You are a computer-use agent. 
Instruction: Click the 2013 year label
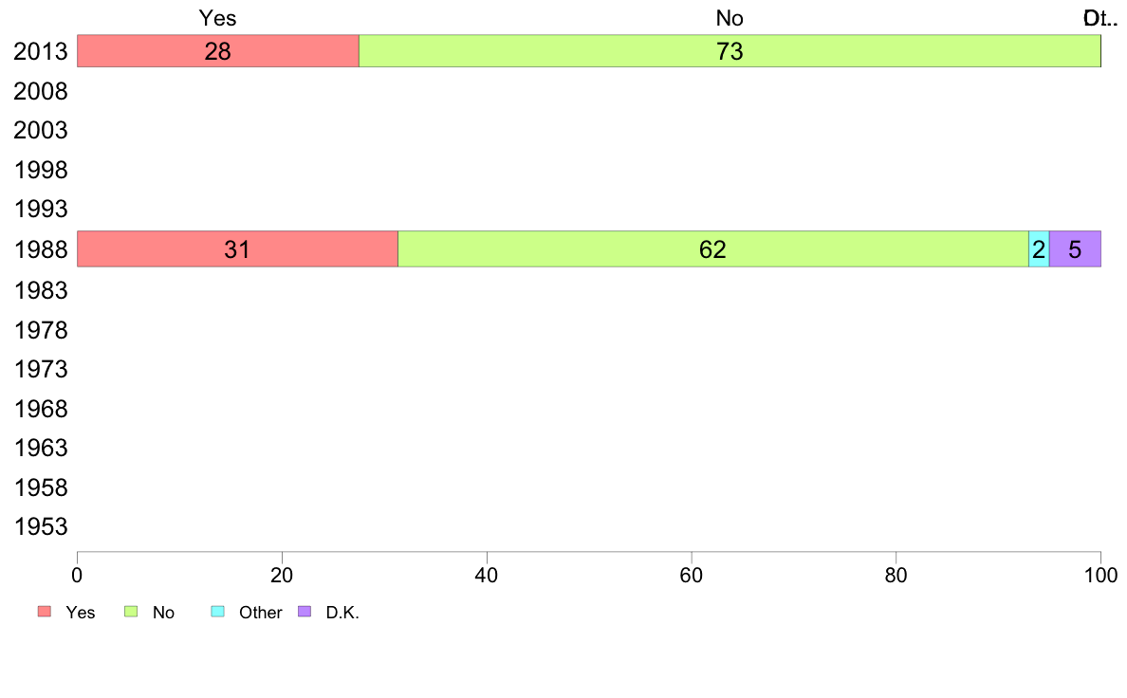coord(41,52)
